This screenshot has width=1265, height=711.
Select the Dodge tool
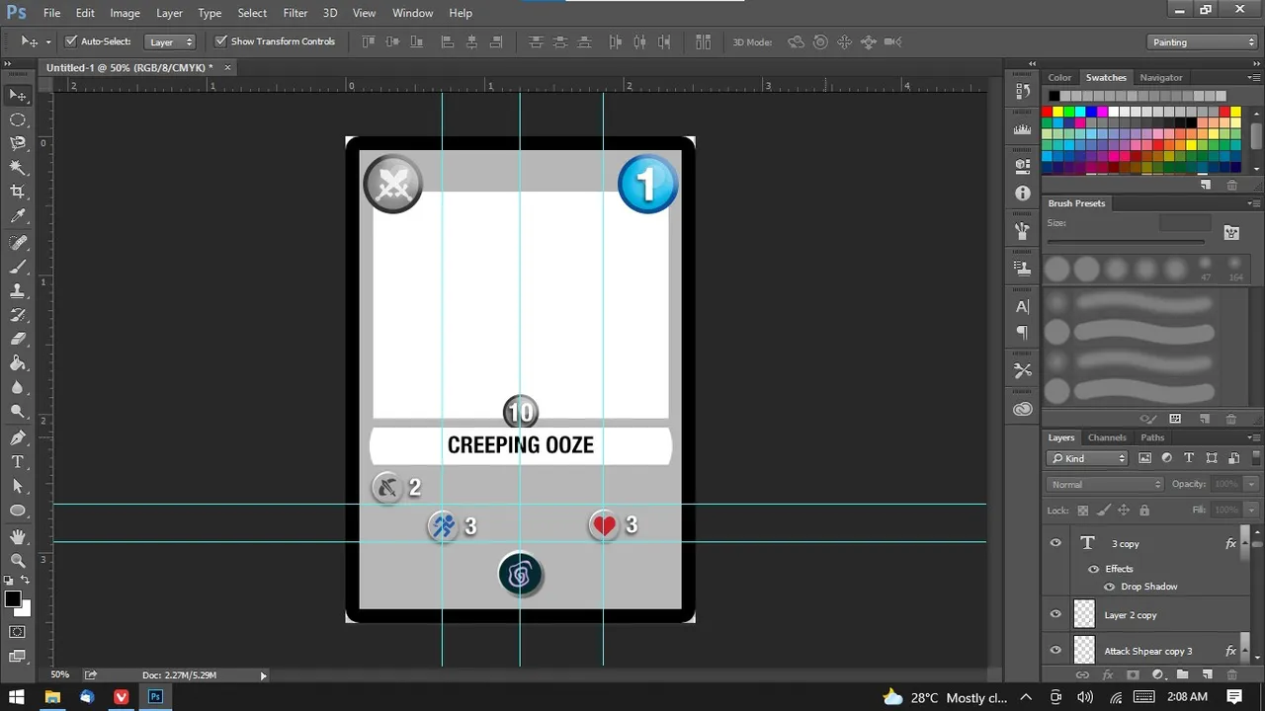18,412
